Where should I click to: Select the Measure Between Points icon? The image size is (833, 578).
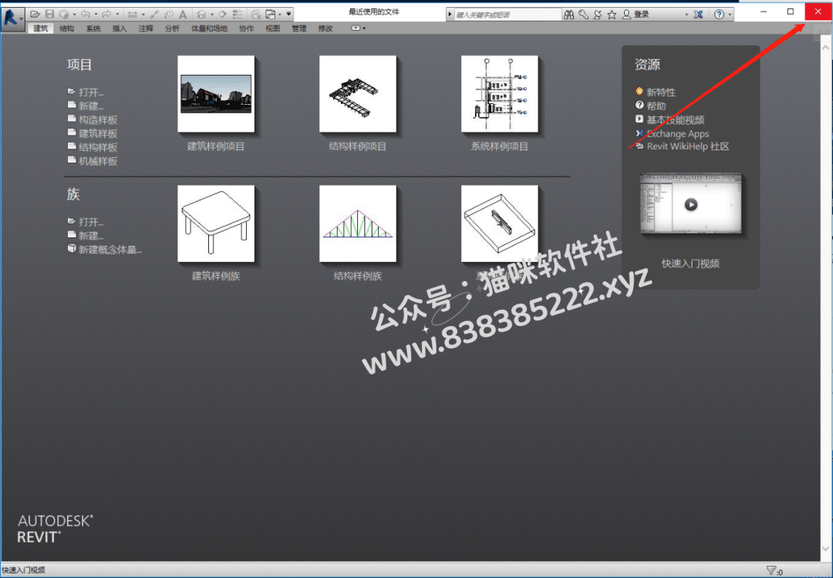(x=154, y=15)
